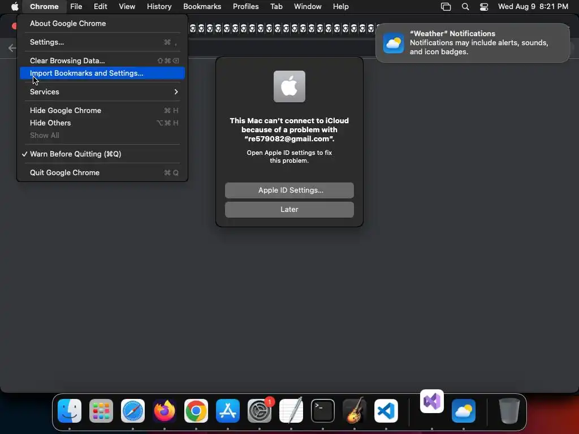The width and height of the screenshot is (579, 434).
Task: Choose About Google Chrome
Action: (102, 23)
